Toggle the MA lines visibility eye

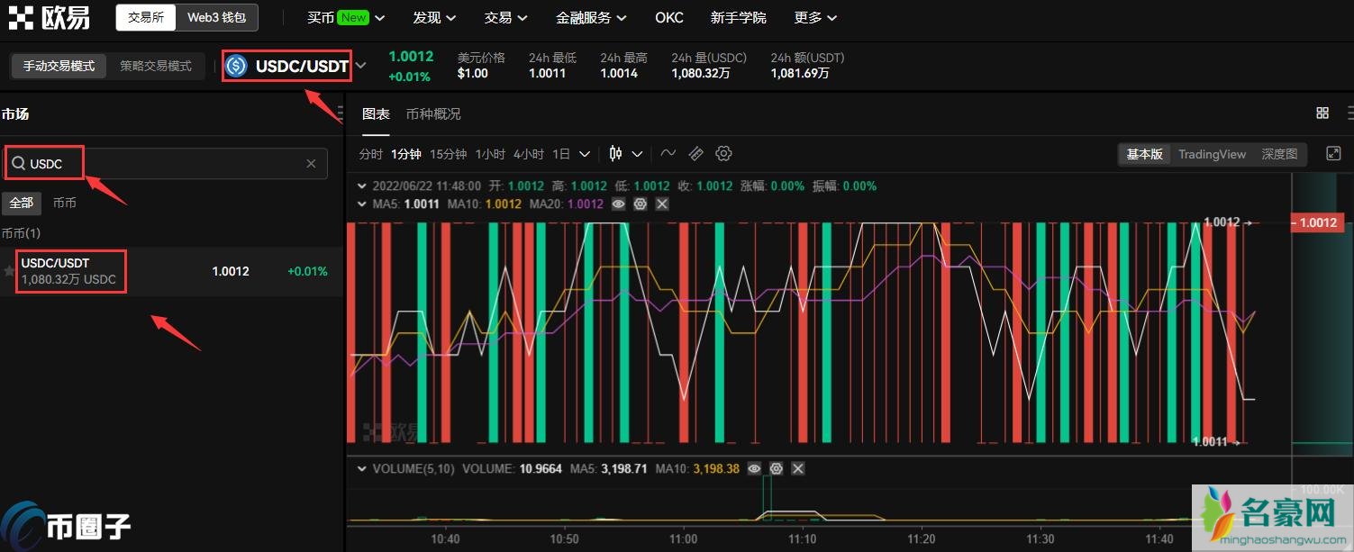coord(618,204)
